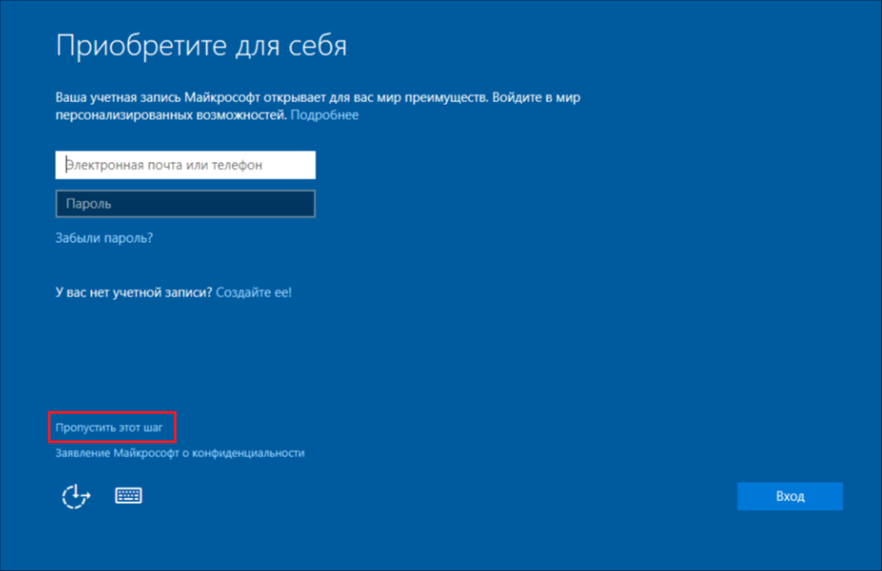
Task: Click the email or phone input field
Action: point(186,165)
